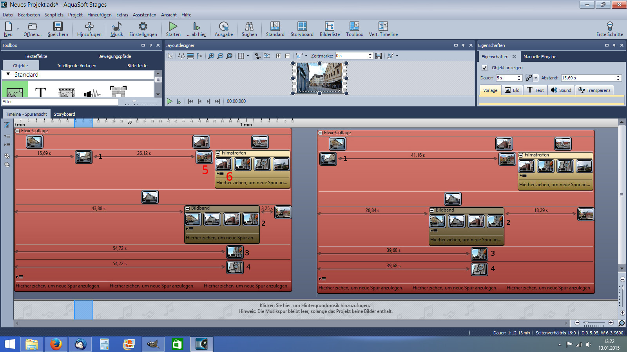Open the Zeitmarke save icon

point(379,56)
